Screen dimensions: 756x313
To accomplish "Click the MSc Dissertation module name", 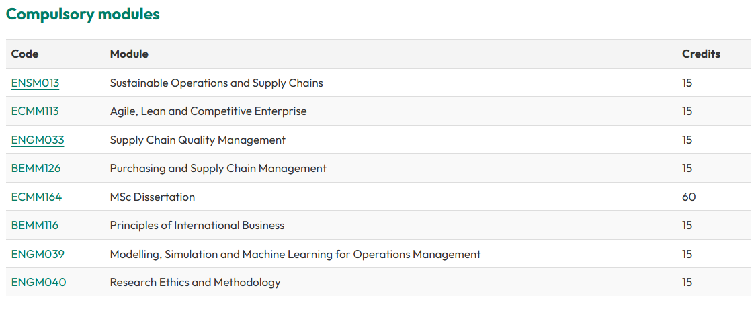I will click(153, 197).
